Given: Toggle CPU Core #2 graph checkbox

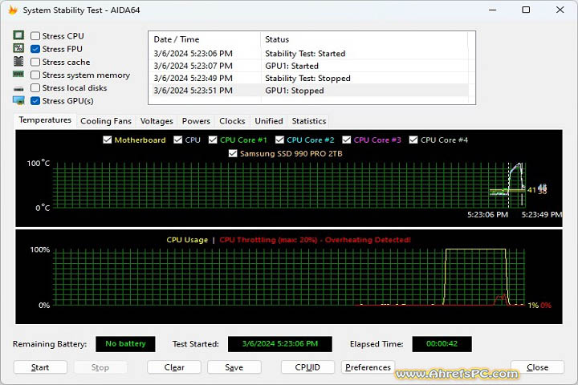Looking at the screenshot, I should point(279,140).
